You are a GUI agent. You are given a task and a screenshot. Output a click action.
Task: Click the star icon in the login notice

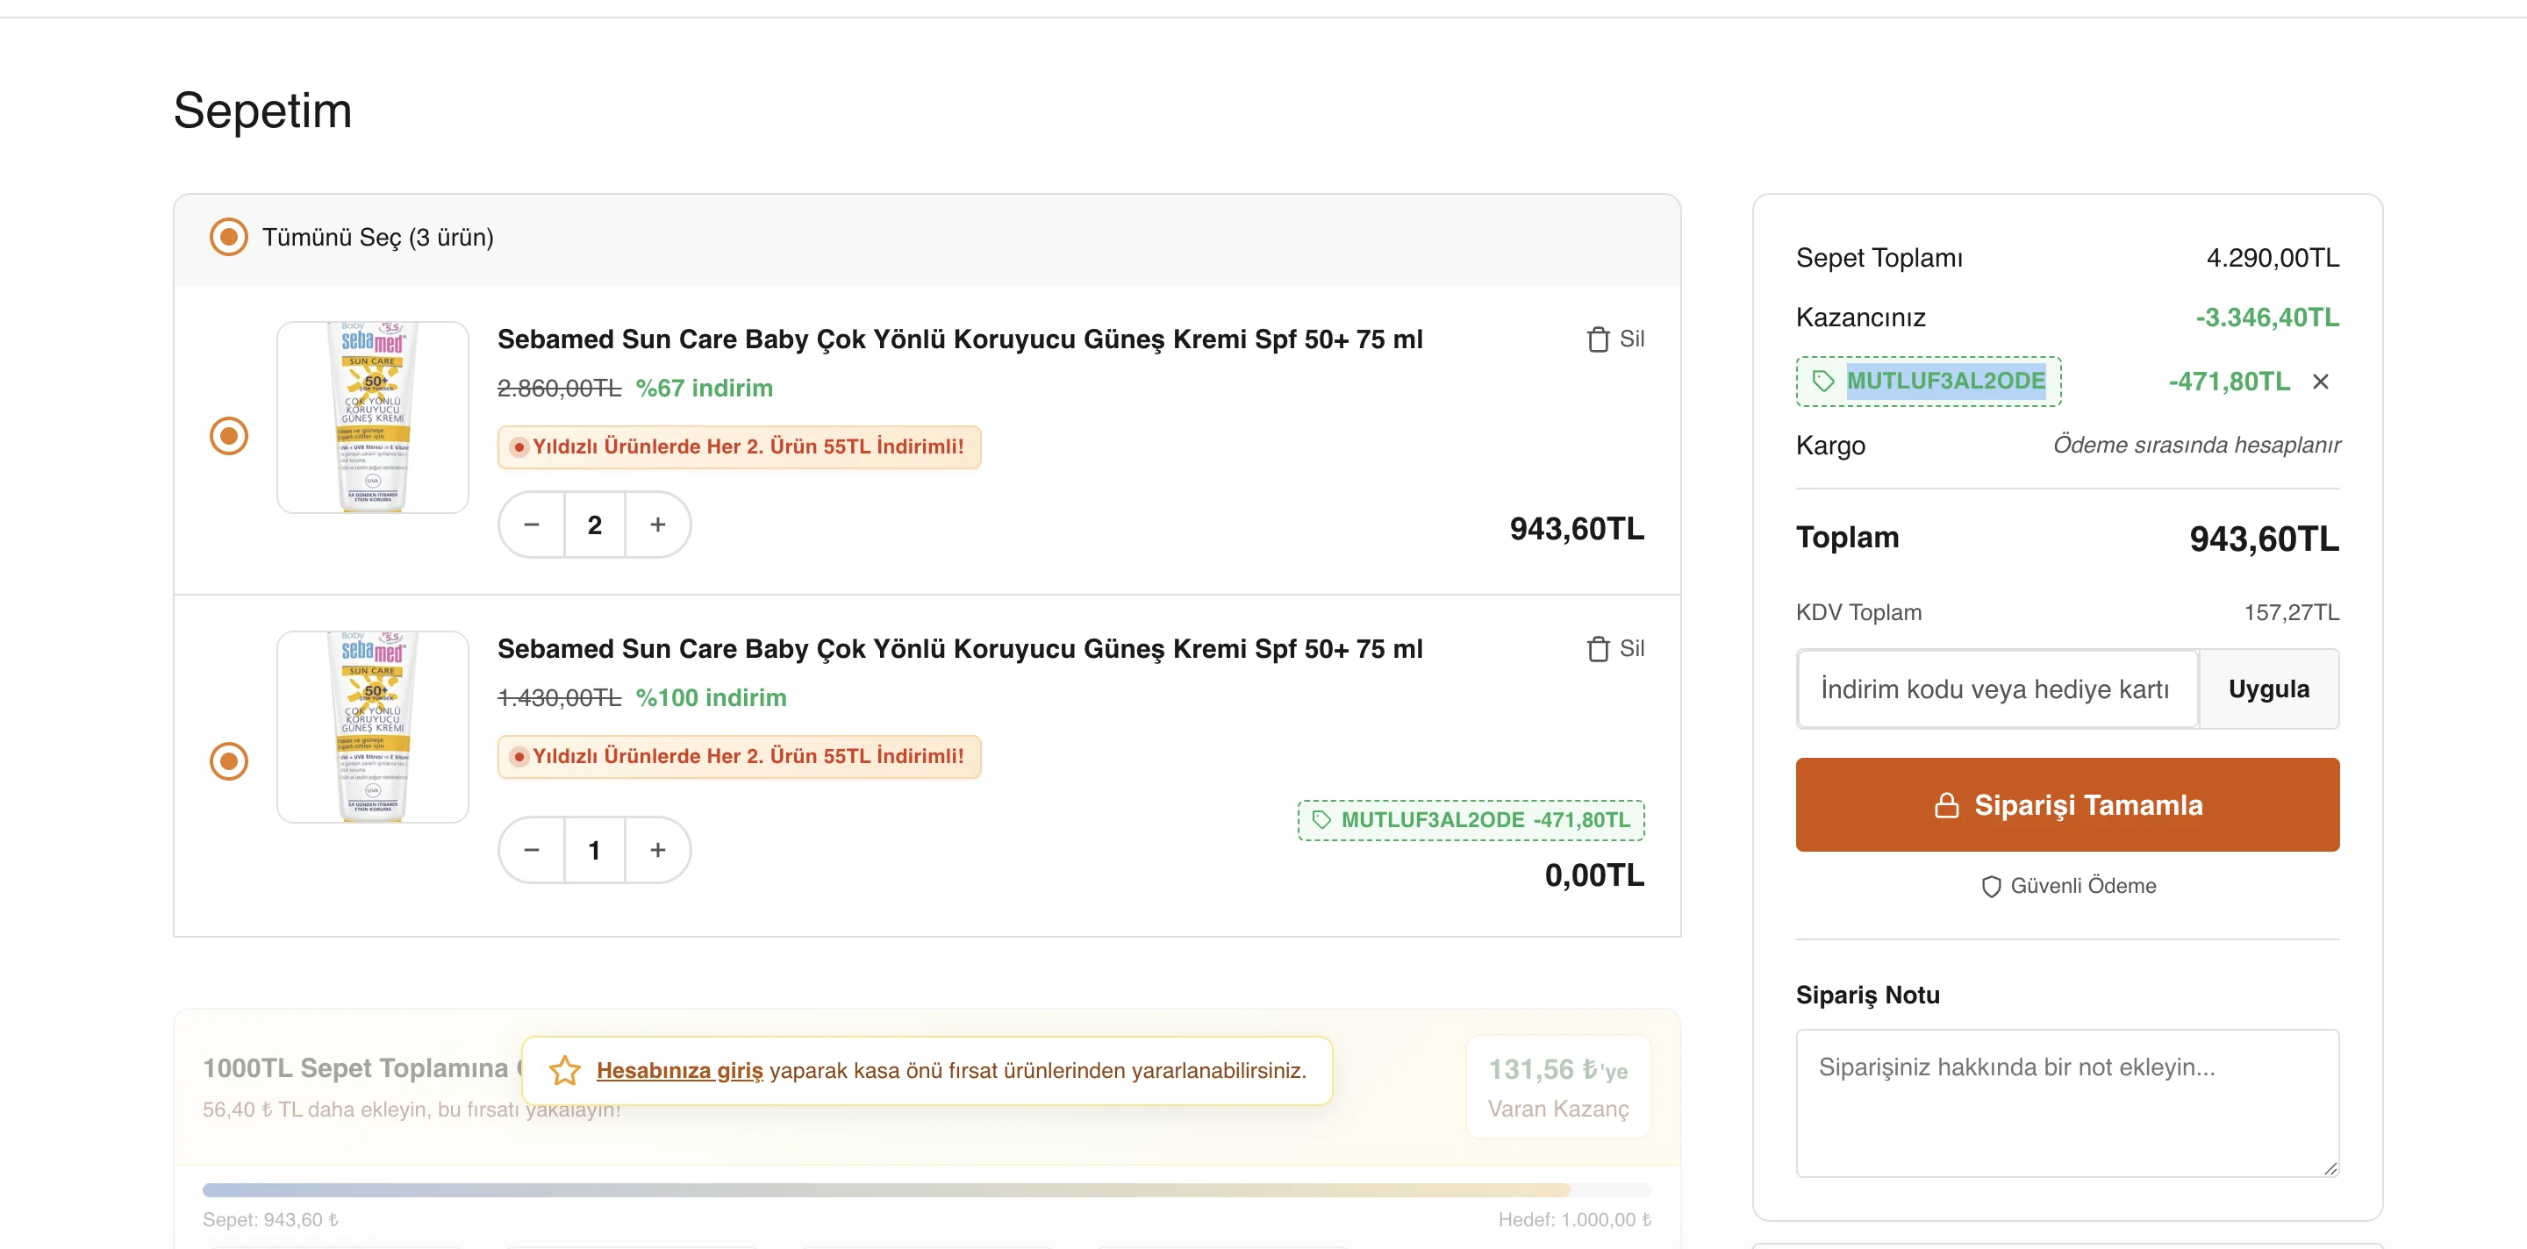pos(565,1071)
